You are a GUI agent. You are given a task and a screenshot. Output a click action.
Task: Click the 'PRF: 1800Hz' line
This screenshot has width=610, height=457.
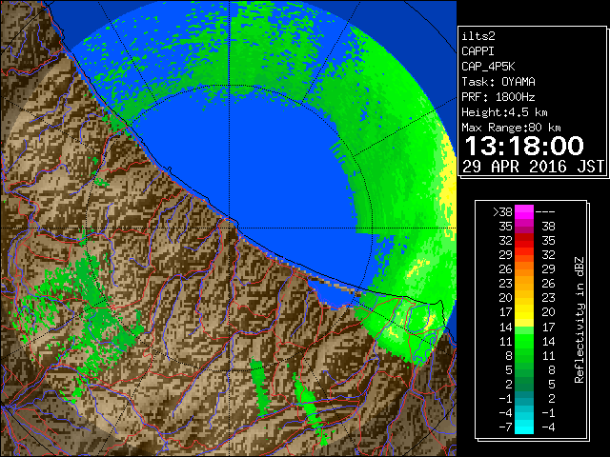[x=498, y=97]
